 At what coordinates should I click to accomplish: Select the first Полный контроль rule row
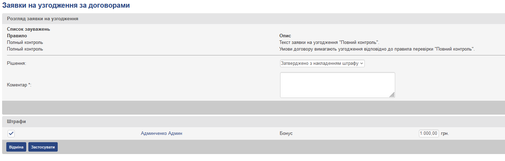point(25,43)
